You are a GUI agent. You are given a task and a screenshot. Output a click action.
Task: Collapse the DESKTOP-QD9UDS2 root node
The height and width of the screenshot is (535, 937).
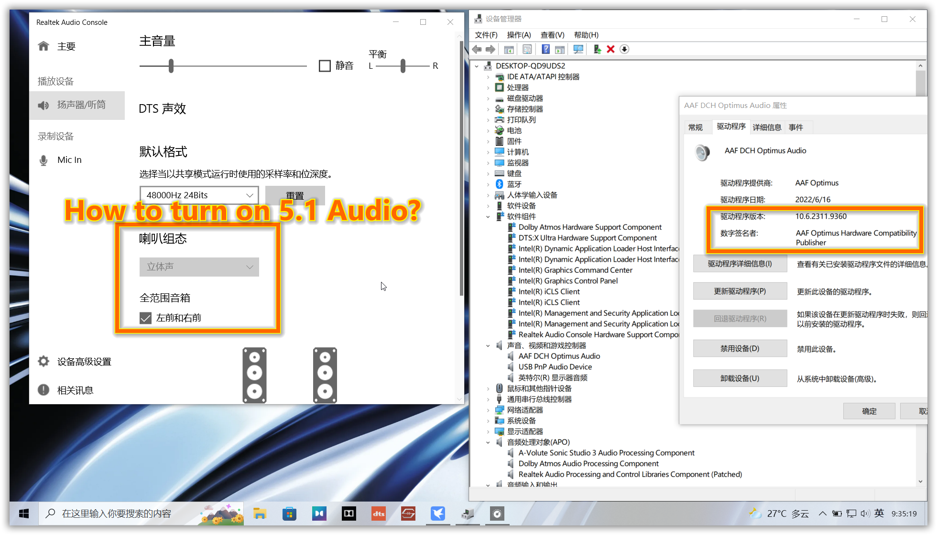pos(477,66)
